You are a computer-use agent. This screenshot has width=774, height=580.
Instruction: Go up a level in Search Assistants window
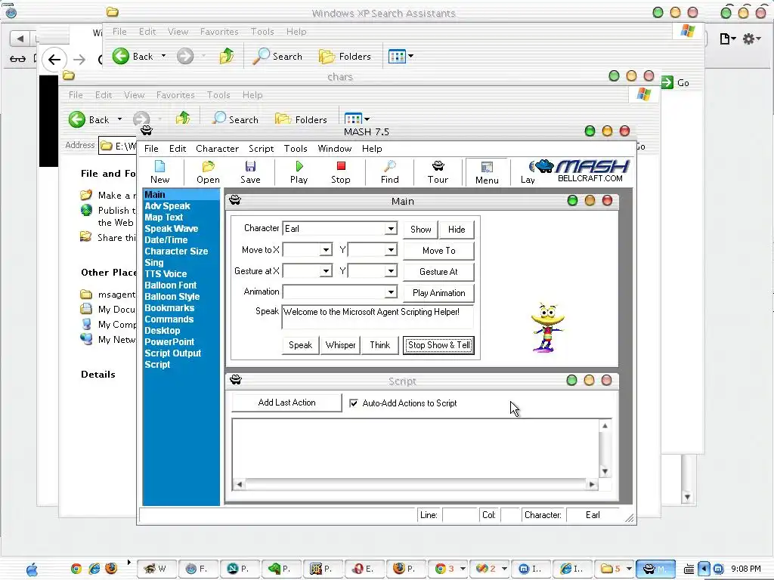[x=227, y=56]
